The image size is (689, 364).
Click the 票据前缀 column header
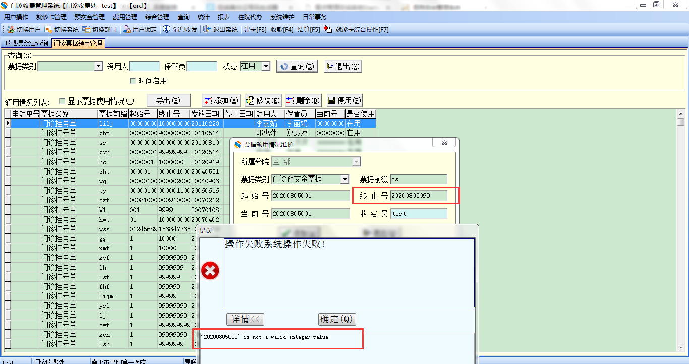113,114
